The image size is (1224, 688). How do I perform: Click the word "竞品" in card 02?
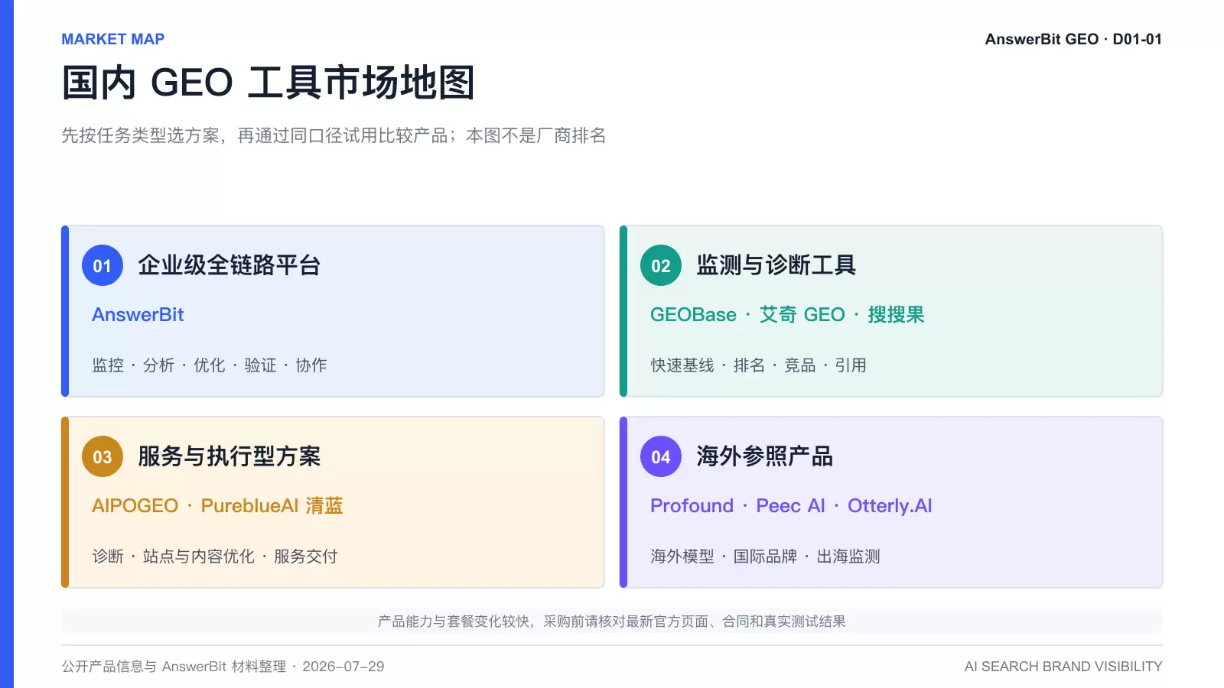coord(800,365)
